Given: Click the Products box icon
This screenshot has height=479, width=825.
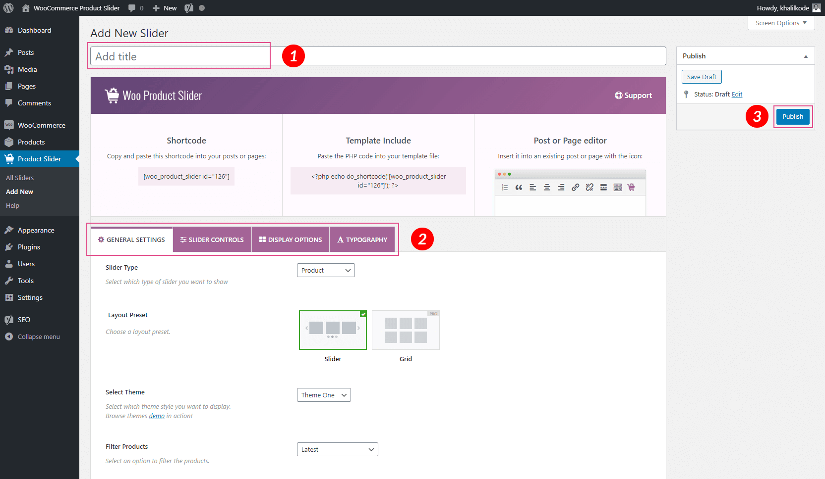Looking at the screenshot, I should 9,142.
